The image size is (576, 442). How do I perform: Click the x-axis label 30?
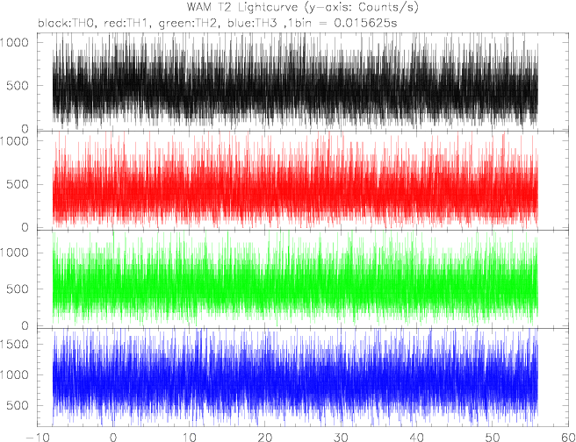pos(341,437)
